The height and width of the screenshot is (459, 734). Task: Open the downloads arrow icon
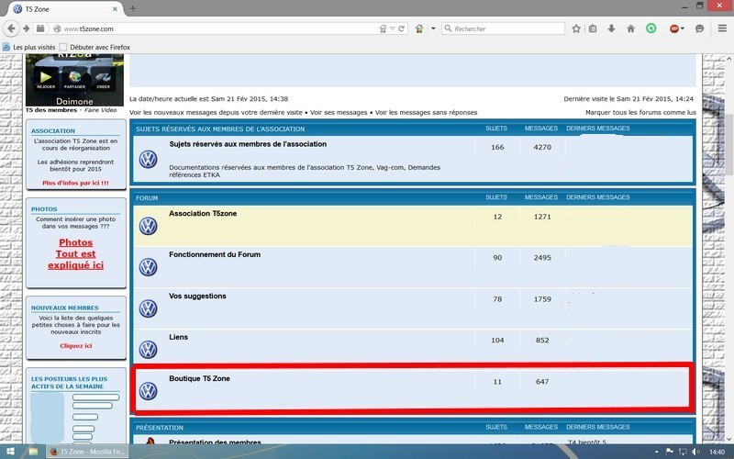[x=611, y=28]
